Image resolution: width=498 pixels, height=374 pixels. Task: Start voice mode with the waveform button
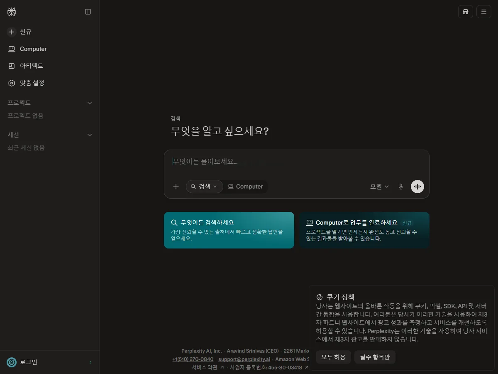tap(417, 187)
